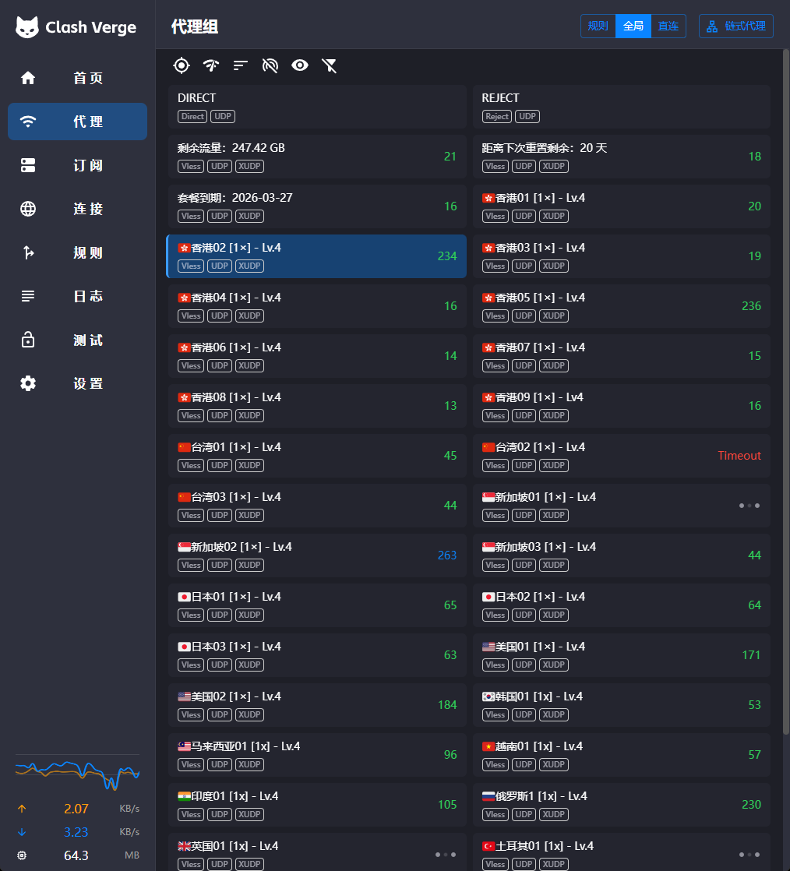Image resolution: width=790 pixels, height=871 pixels.
Task: Run the delay speed test icon
Action: click(211, 65)
